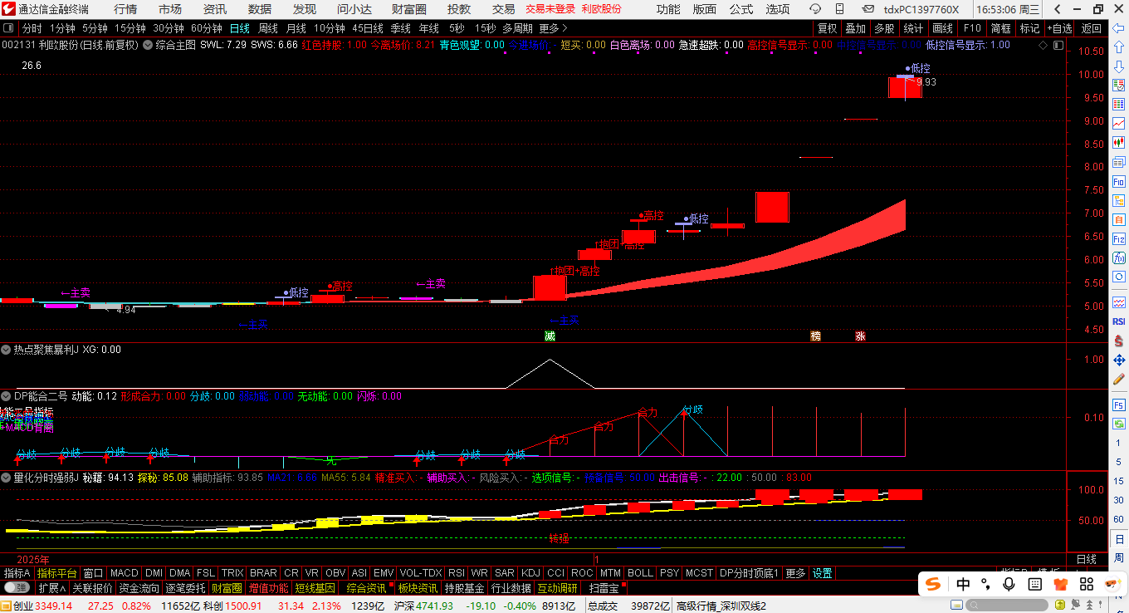Viewport: 1129px width, 613px height.
Task: Toggle 复权 price adjustment
Action: tap(828, 28)
